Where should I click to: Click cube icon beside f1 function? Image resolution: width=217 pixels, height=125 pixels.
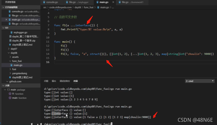point(10,94)
